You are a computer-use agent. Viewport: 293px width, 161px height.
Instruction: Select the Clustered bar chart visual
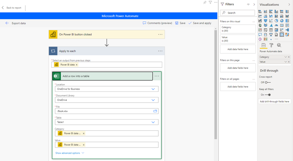[x=271, y=11]
